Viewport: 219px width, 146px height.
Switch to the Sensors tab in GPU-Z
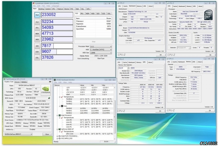[x=17, y=82]
